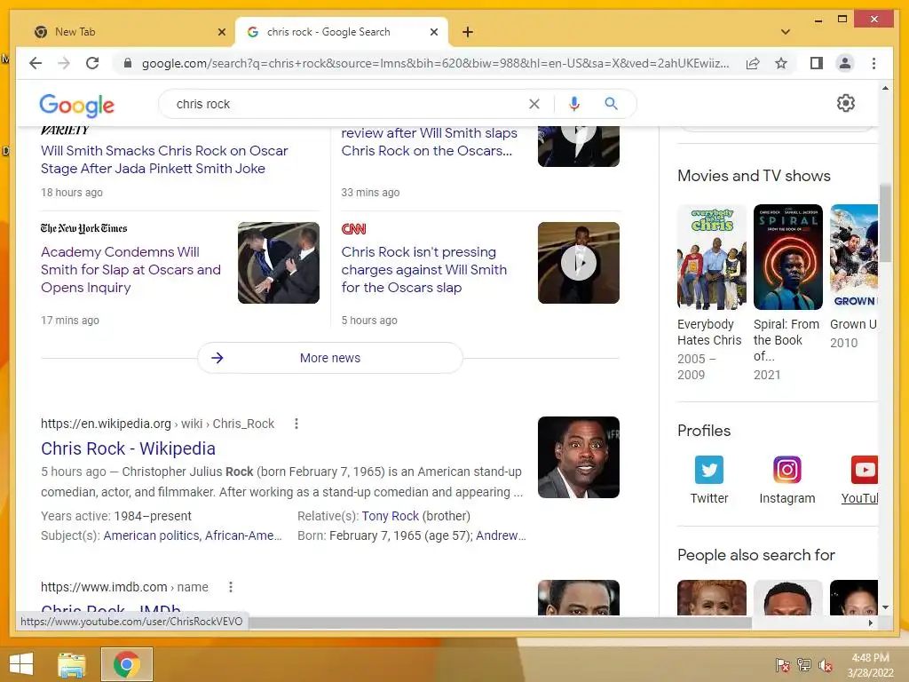Open the Chrome profile avatar

pyautogui.click(x=845, y=63)
